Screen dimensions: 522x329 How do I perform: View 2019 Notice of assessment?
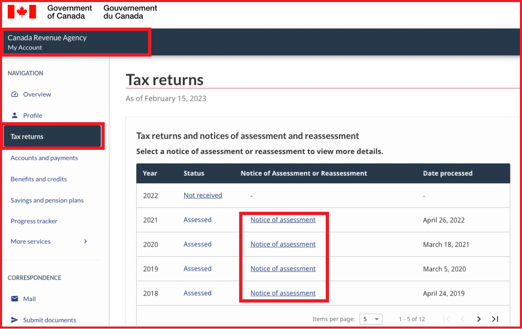point(283,269)
